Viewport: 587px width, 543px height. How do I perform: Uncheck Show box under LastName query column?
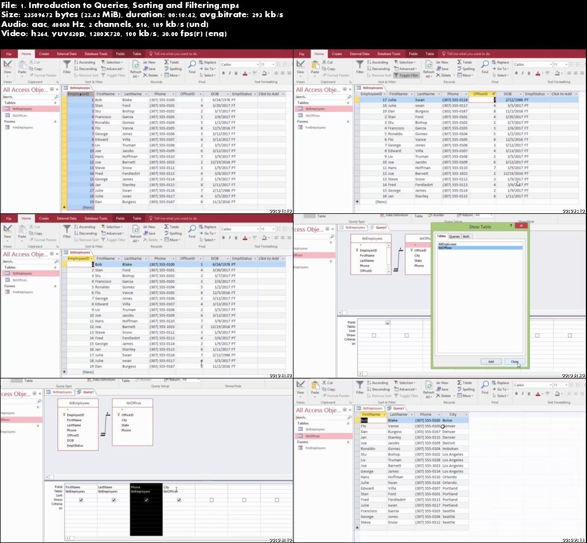coord(114,500)
